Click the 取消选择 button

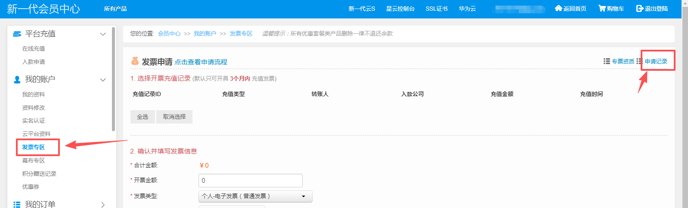pyautogui.click(x=174, y=117)
